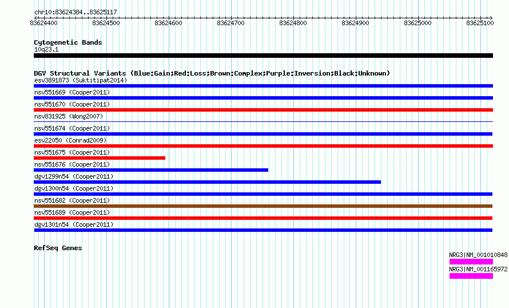Open variant dgv1300n54 (Cooper2011) label
Image resolution: width=509 pixels, height=308 pixels.
click(x=74, y=188)
